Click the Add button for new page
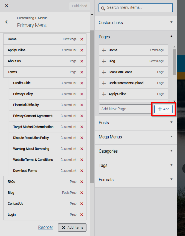185x236 pixels. pos(163,109)
